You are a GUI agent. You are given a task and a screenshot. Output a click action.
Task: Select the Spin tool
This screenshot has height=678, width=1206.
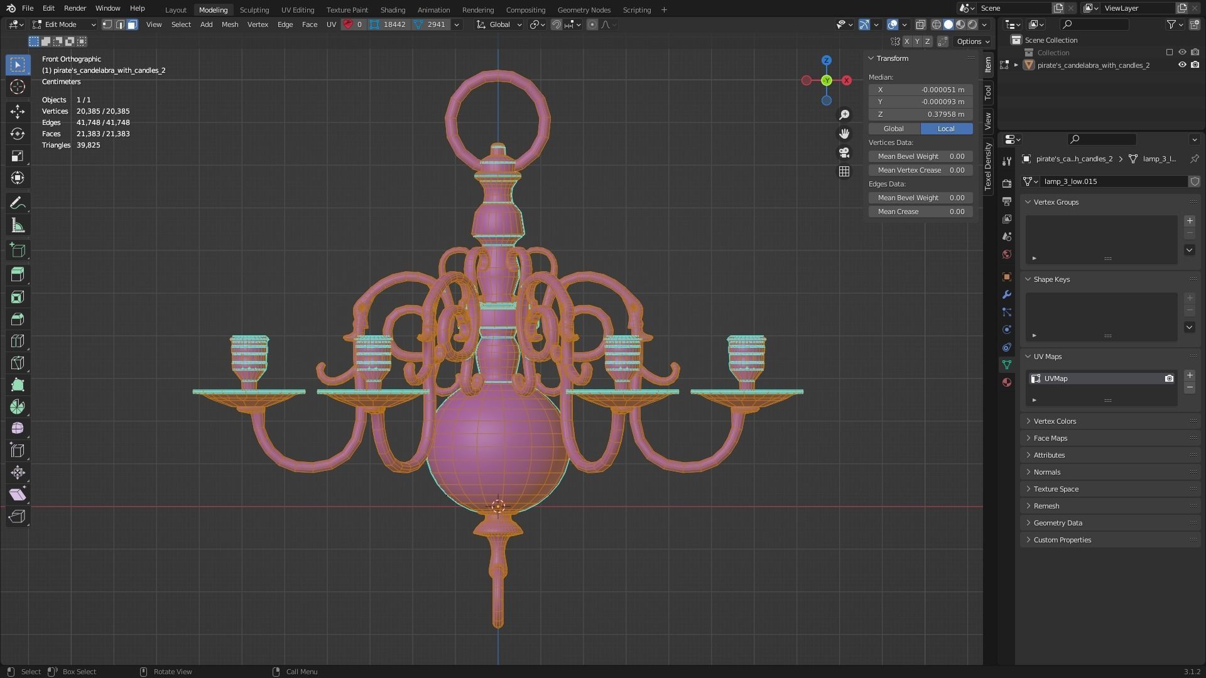18,406
